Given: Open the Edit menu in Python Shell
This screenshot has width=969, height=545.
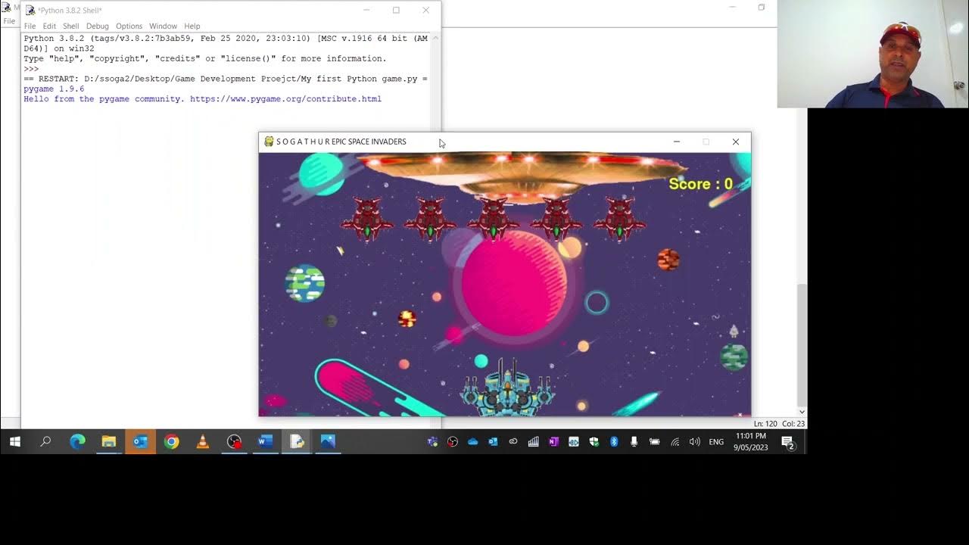Looking at the screenshot, I should (x=49, y=26).
